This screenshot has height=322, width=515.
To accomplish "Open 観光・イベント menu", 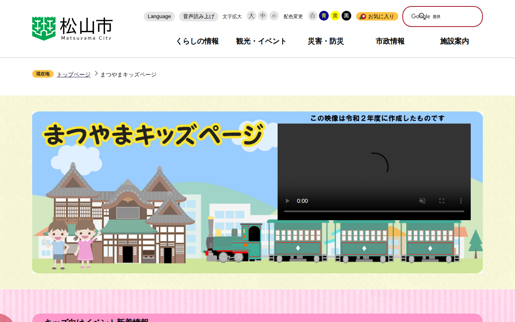I will coord(262,41).
